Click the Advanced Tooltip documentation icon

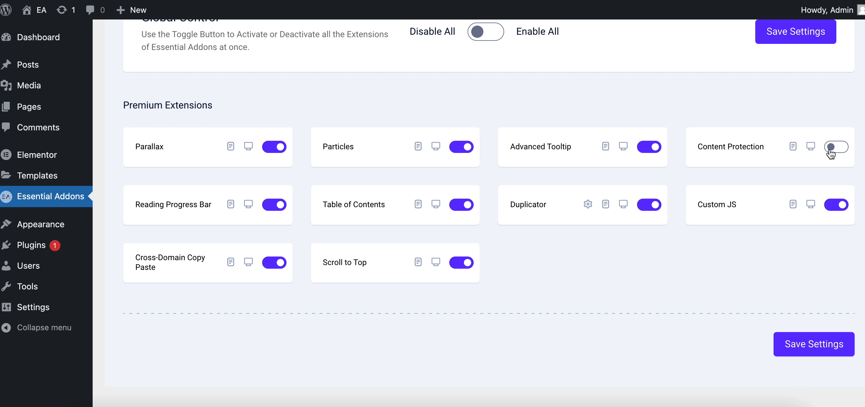[x=605, y=146]
